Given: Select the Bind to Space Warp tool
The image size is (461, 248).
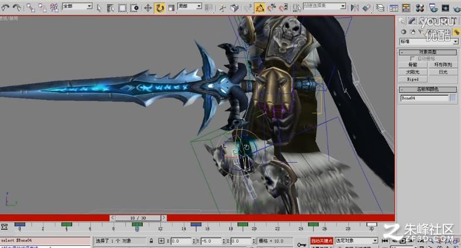Looking at the screenshot, I should (x=54, y=8).
